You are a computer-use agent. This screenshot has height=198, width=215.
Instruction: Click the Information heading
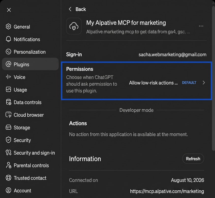(x=85, y=159)
